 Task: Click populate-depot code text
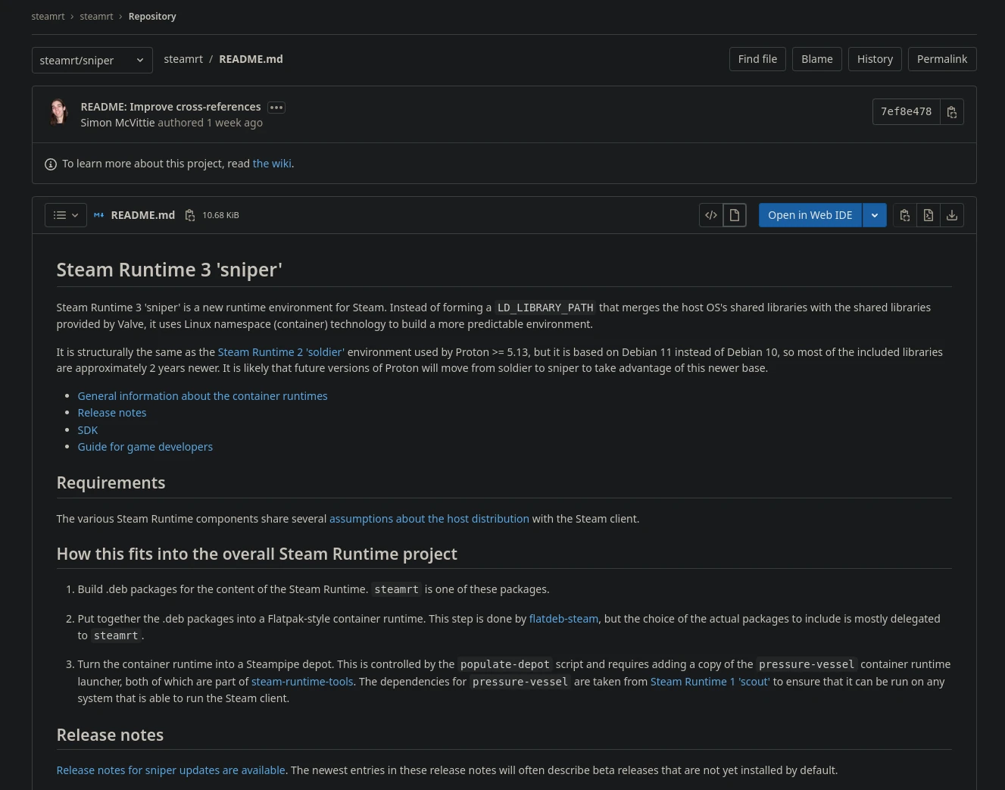[x=504, y=664]
